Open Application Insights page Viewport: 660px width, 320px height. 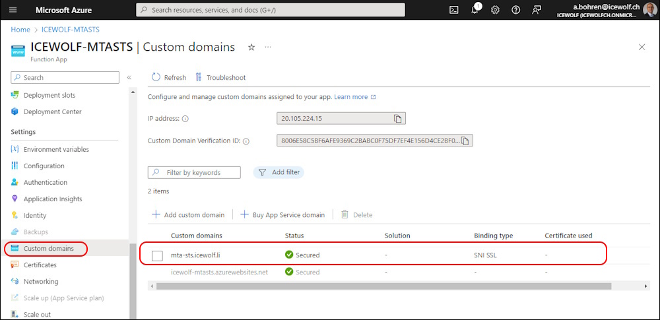pos(53,199)
